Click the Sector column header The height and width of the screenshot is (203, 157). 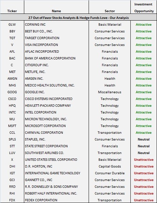109,11
